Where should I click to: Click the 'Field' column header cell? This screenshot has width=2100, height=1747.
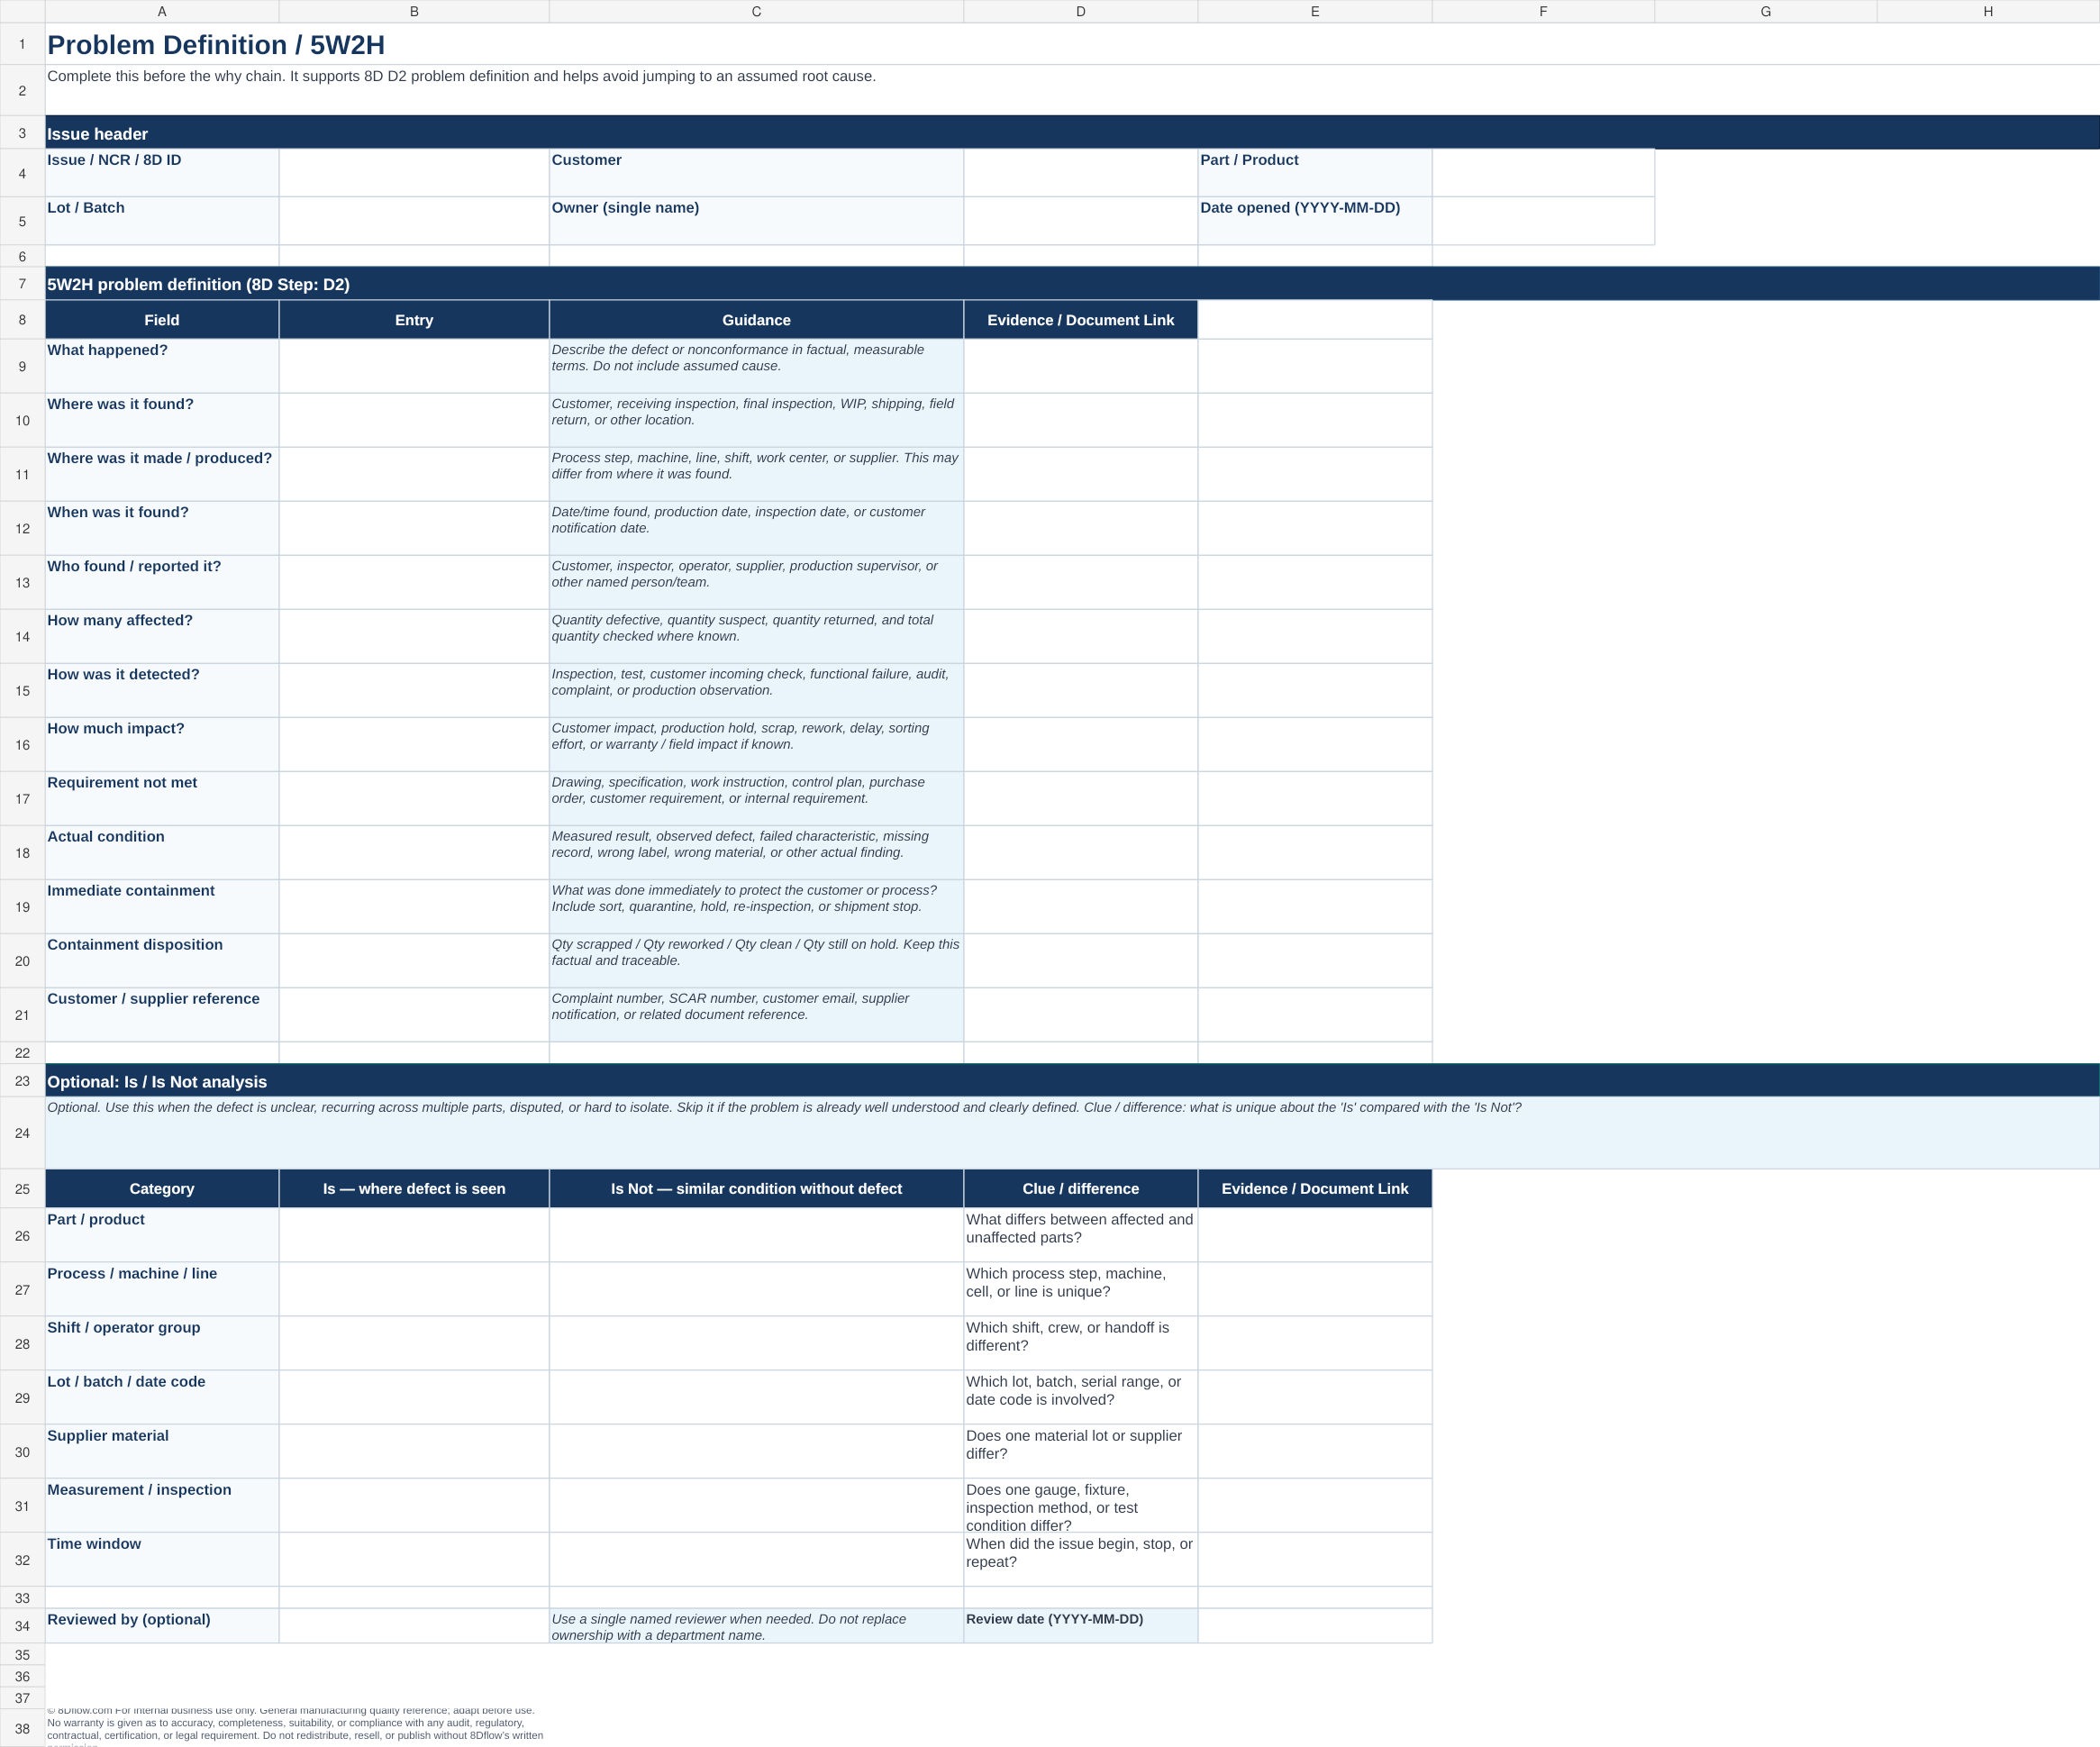click(x=162, y=320)
